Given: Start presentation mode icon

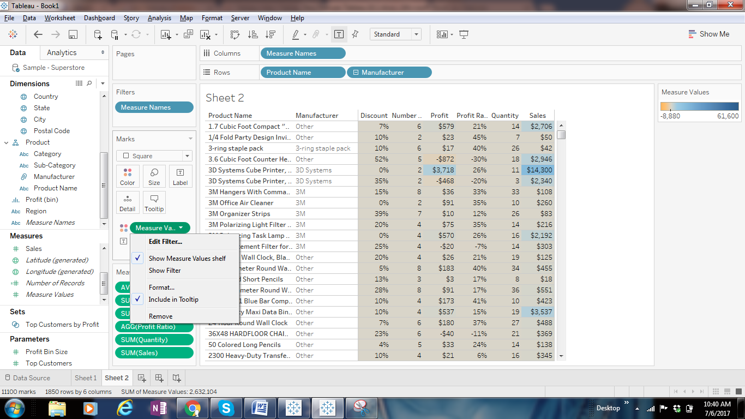Looking at the screenshot, I should [464, 34].
